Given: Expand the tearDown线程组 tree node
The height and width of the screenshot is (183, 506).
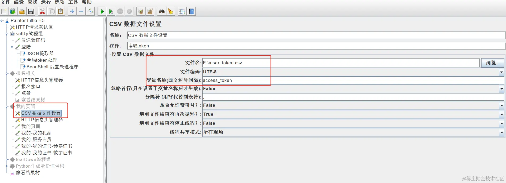Looking at the screenshot, I should [x=7, y=159].
